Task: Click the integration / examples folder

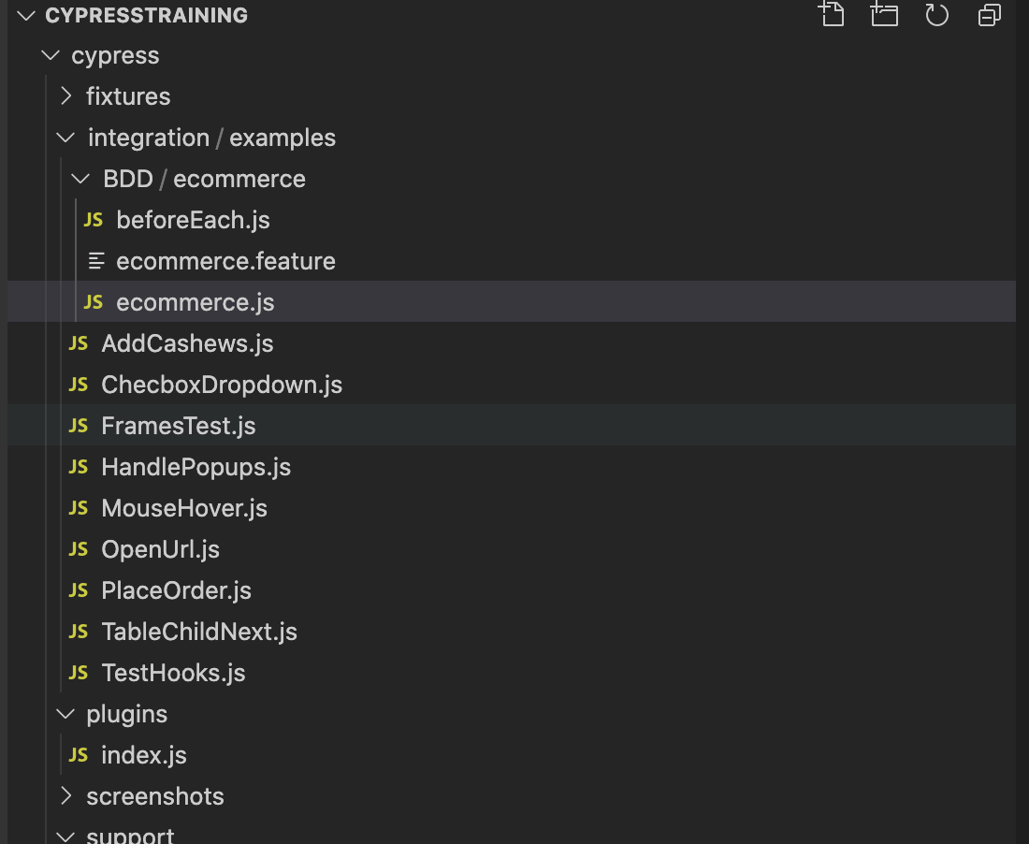Action: 211,137
